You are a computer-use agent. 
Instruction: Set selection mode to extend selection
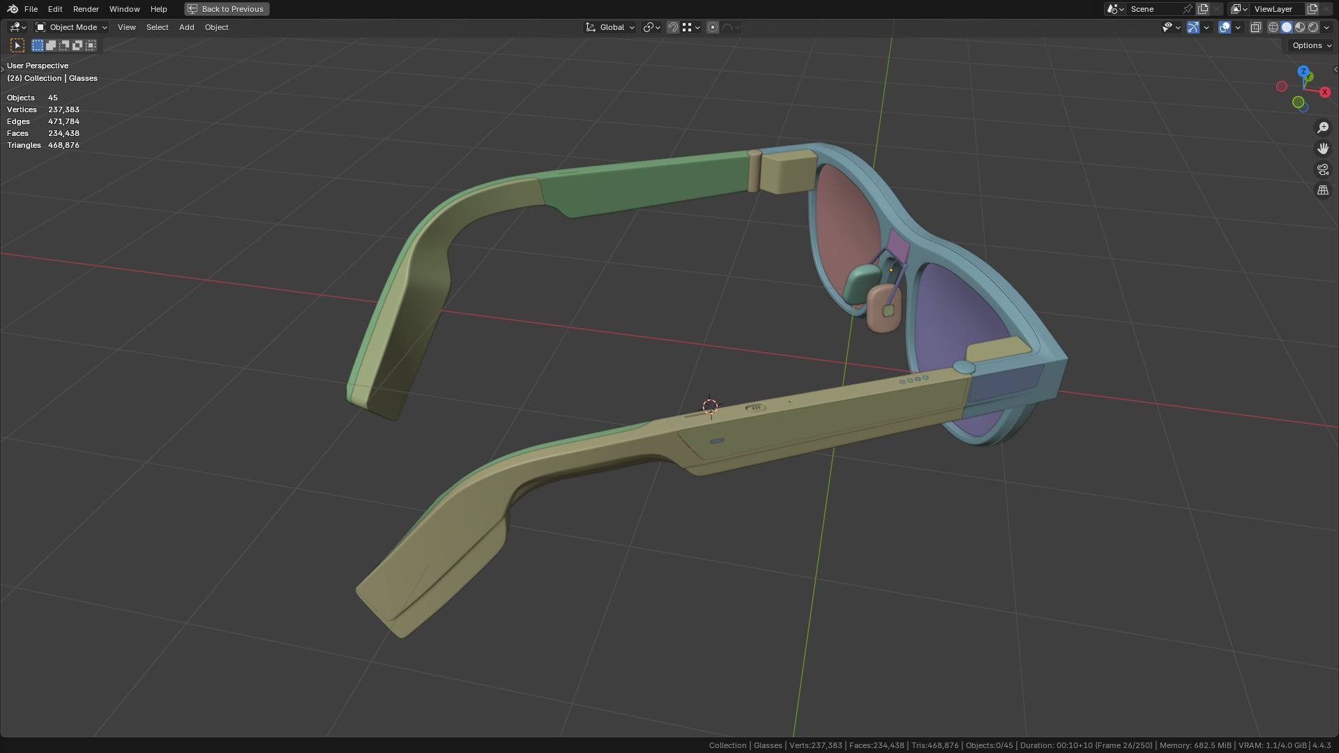pyautogui.click(x=51, y=45)
